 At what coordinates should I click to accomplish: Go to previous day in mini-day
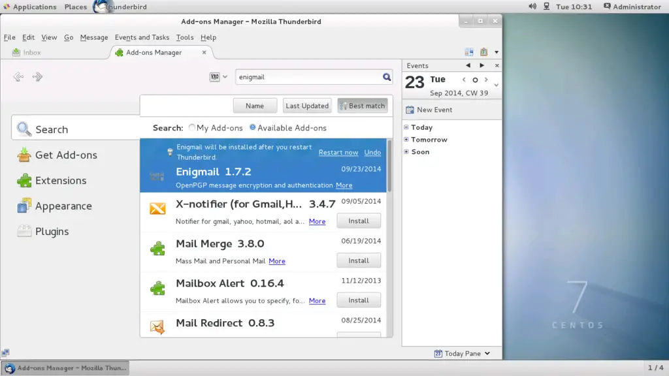(x=464, y=80)
